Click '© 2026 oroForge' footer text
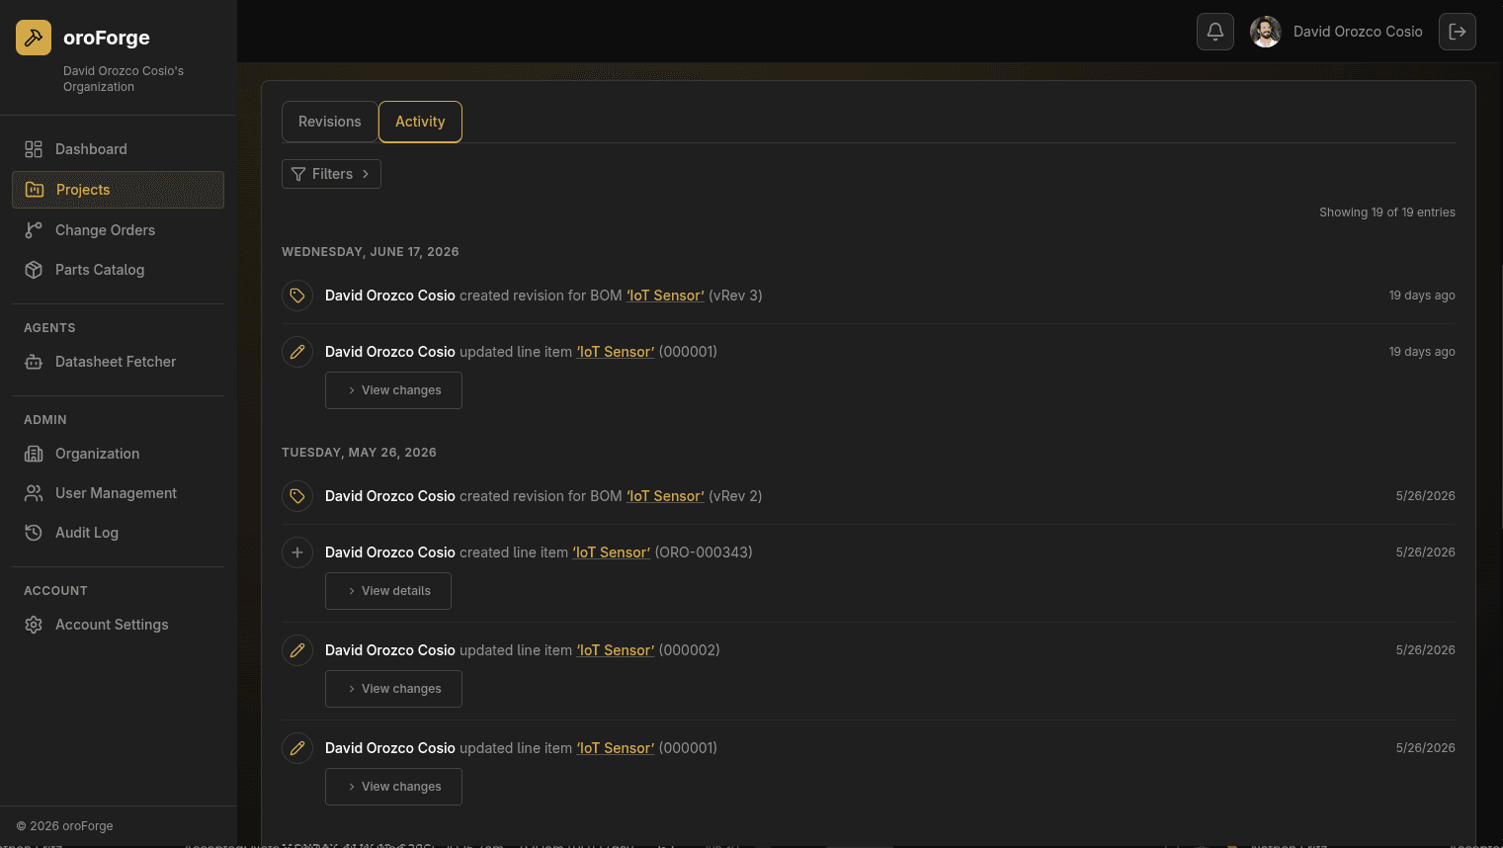The width and height of the screenshot is (1503, 848). click(x=64, y=826)
